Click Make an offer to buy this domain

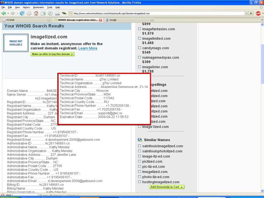pos(52,54)
